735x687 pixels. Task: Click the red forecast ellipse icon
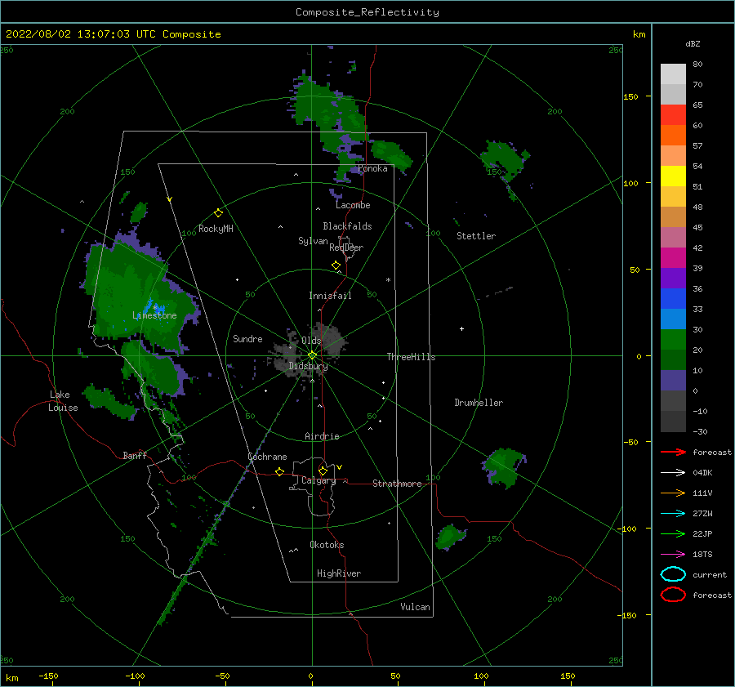click(673, 595)
